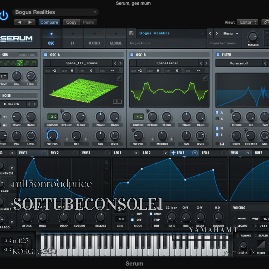Select previous OSC A warp mode

[67, 139]
